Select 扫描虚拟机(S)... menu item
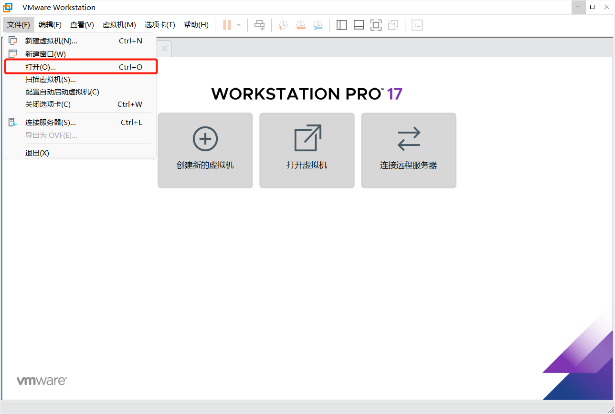This screenshot has width=615, height=414. click(80, 80)
